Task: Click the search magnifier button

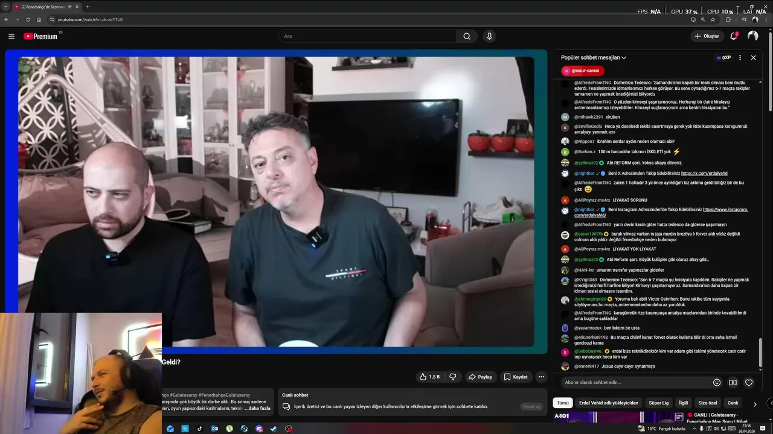Action: coord(467,36)
